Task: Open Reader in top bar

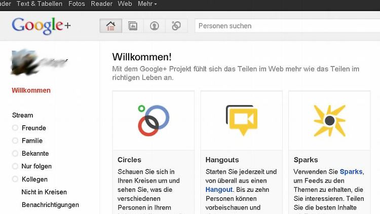Action: tap(101, 4)
